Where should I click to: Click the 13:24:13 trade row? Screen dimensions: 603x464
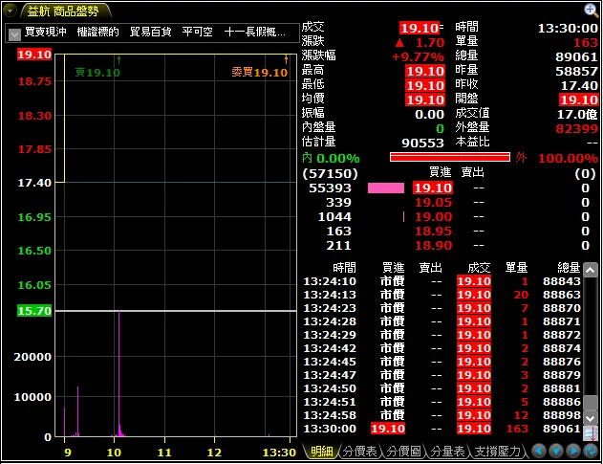click(x=442, y=295)
